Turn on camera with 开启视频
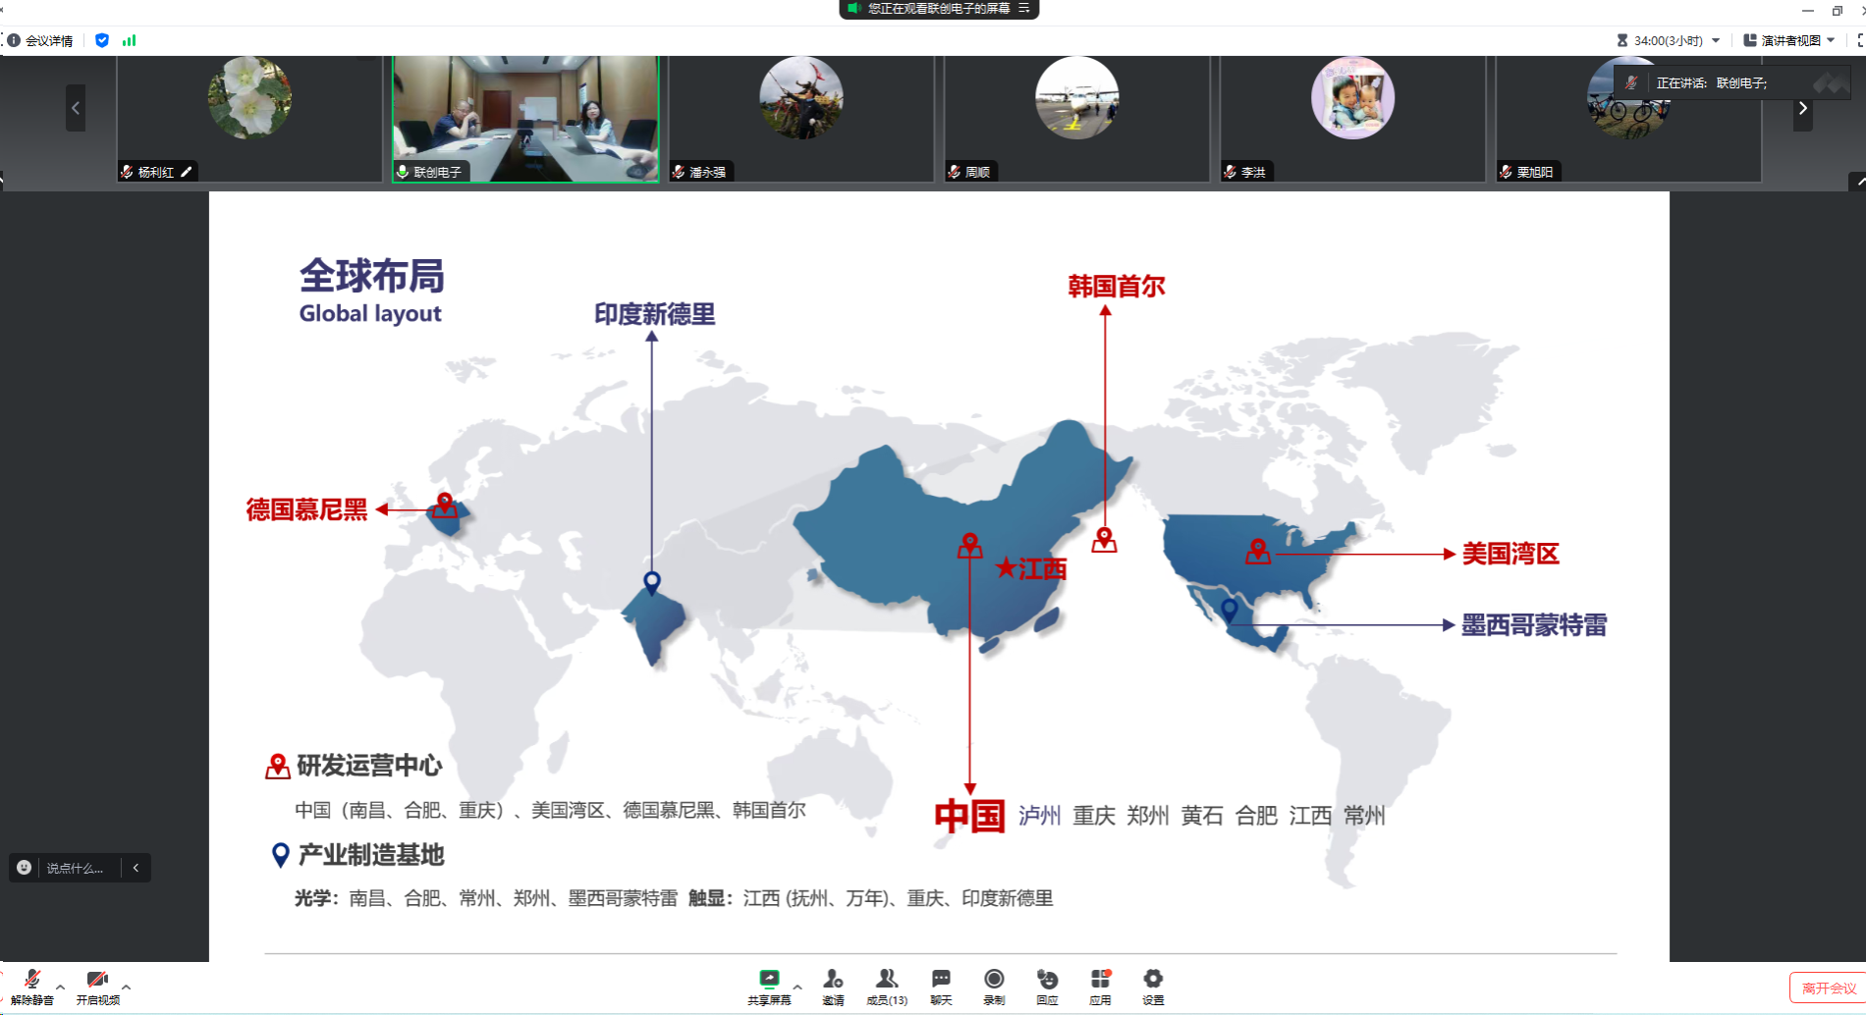 coord(97,986)
